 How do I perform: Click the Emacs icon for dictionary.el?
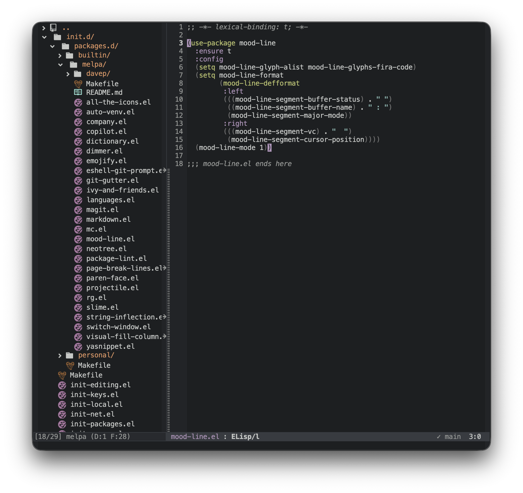pos(78,142)
